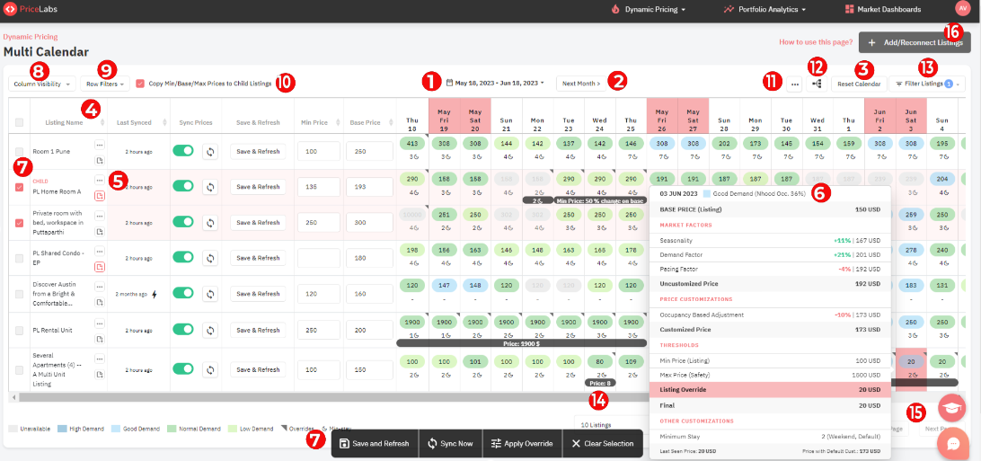
Task: Click the PriceLabs logo
Action: [x=31, y=9]
